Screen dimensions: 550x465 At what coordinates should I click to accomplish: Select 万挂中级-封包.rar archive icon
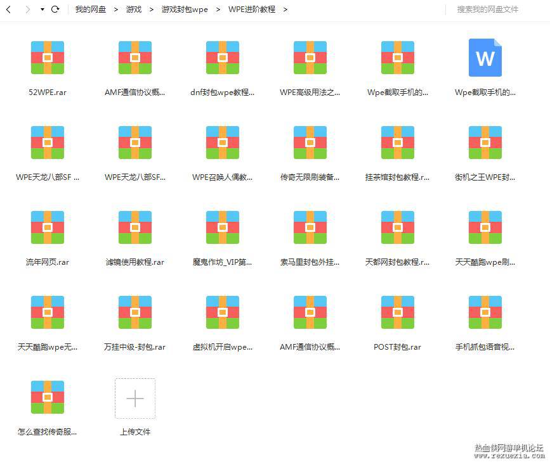[135, 312]
